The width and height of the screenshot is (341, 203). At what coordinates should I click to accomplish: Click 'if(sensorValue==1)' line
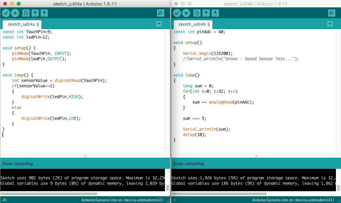click(x=33, y=86)
